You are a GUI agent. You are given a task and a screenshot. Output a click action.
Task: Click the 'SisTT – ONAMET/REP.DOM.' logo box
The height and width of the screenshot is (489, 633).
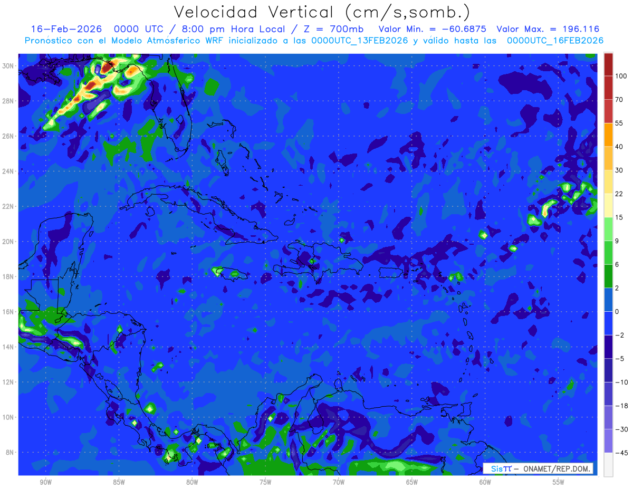pyautogui.click(x=538, y=468)
